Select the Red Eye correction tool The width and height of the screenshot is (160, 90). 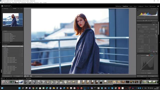point(149,20)
